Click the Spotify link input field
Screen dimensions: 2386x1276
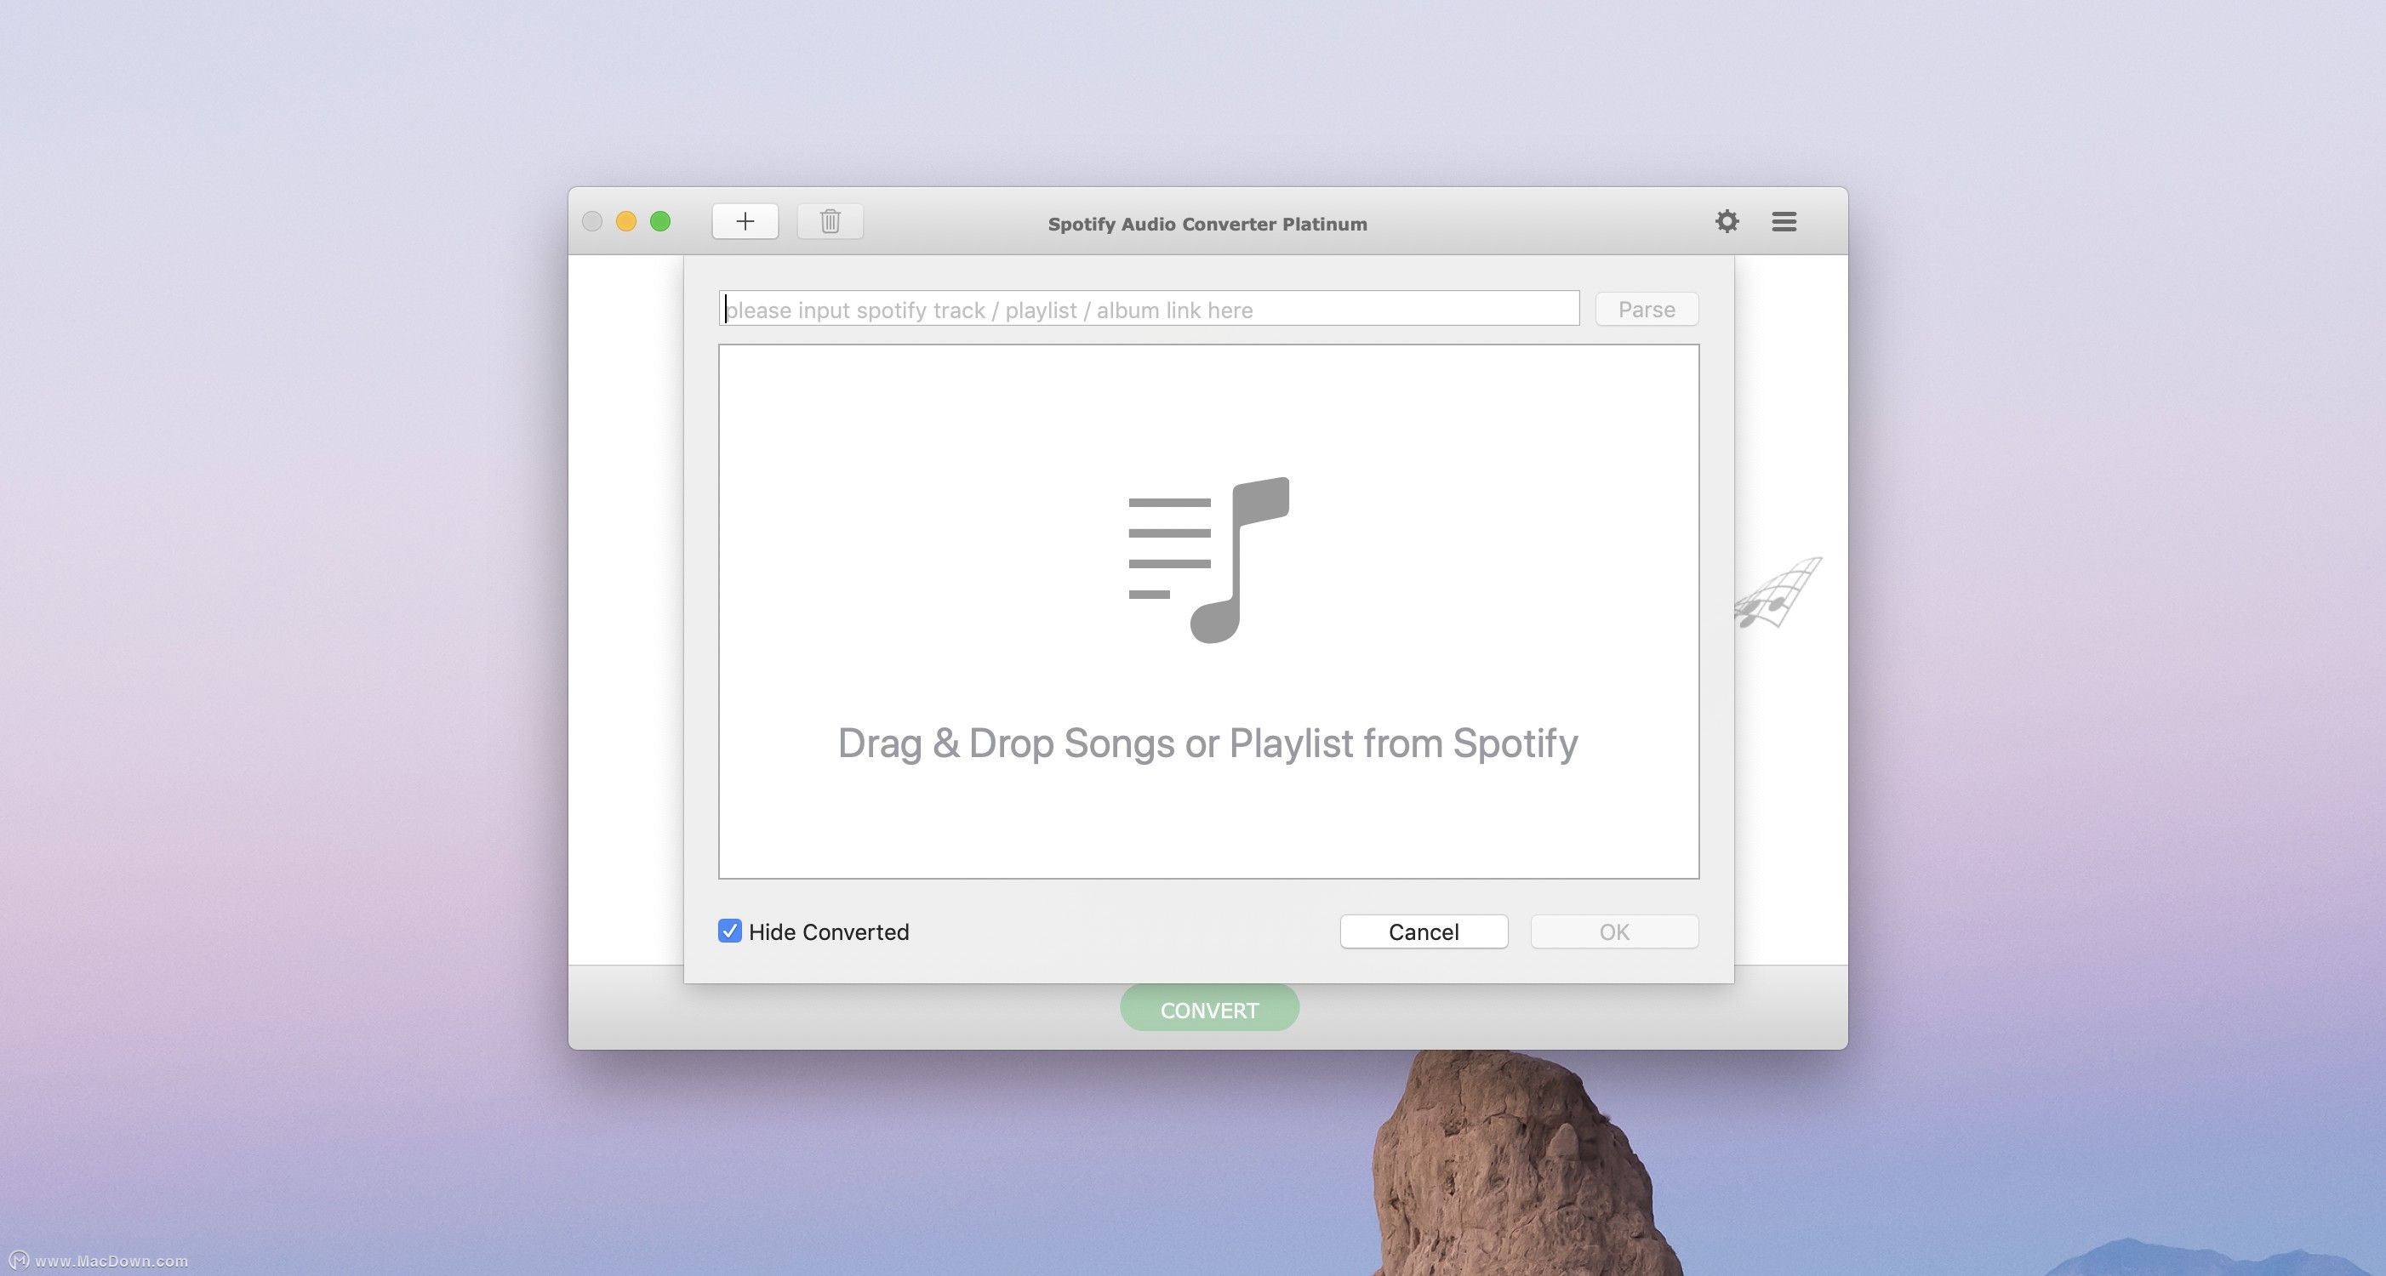[1149, 308]
